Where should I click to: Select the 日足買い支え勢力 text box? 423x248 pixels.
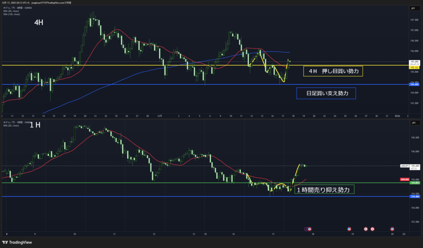point(326,94)
